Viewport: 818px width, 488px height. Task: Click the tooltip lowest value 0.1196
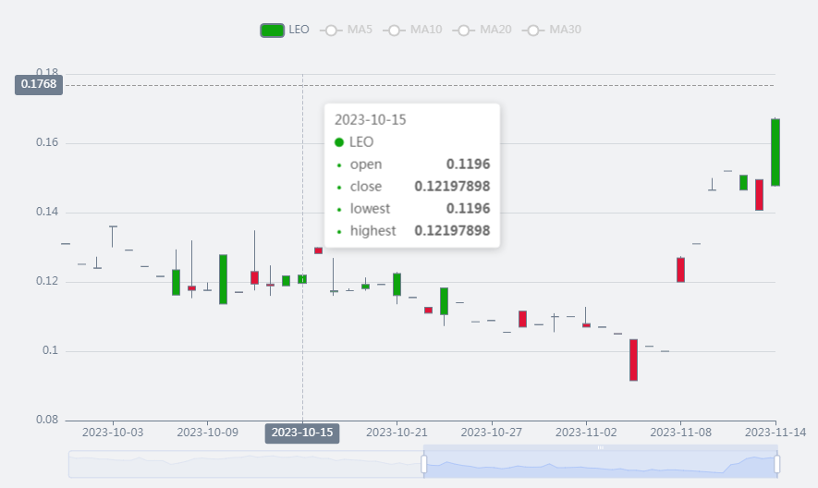coord(469,209)
